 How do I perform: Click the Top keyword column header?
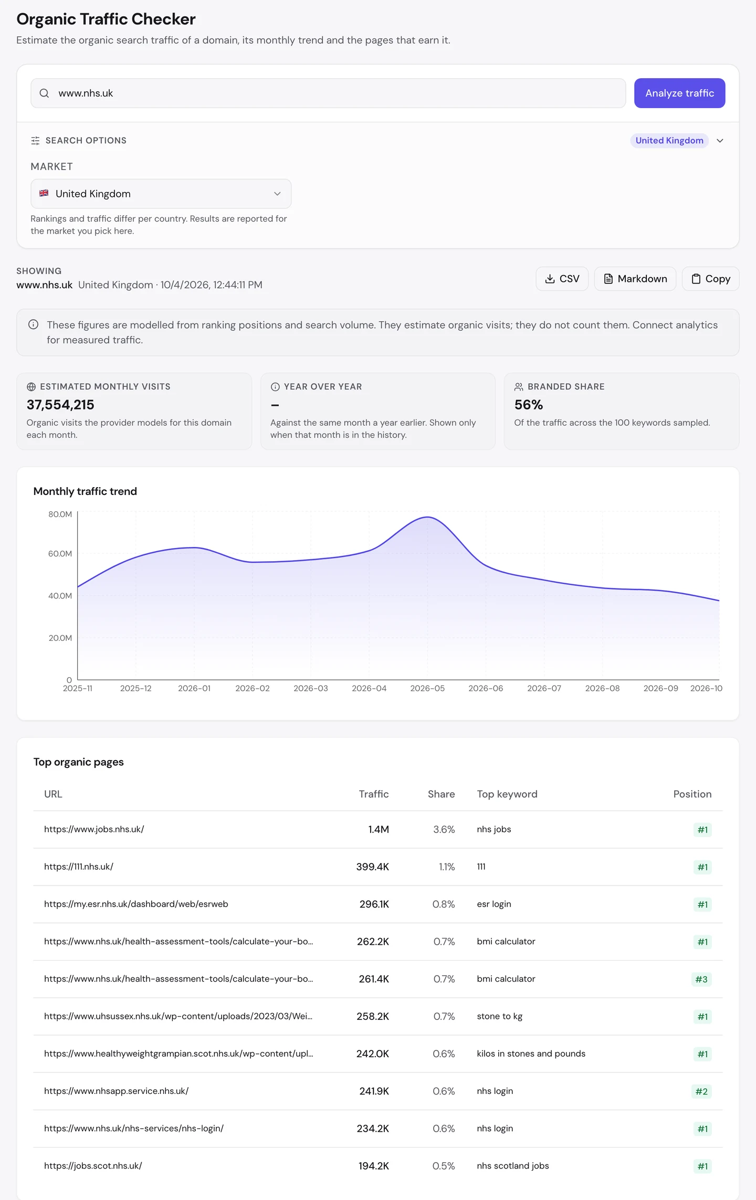pyautogui.click(x=507, y=794)
